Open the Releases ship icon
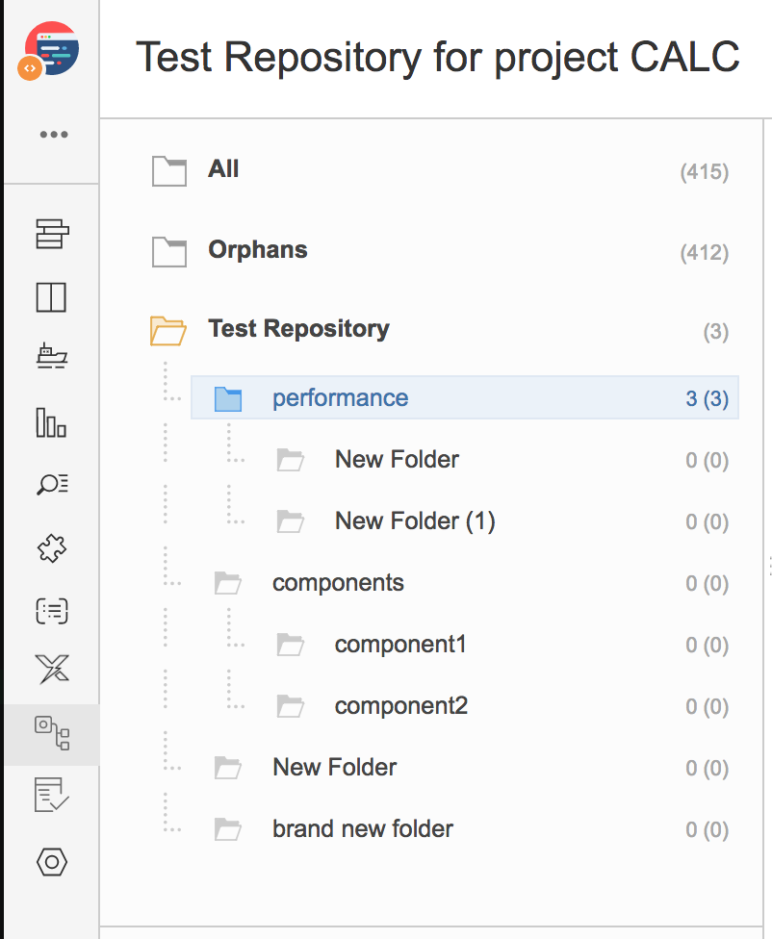 (52, 356)
